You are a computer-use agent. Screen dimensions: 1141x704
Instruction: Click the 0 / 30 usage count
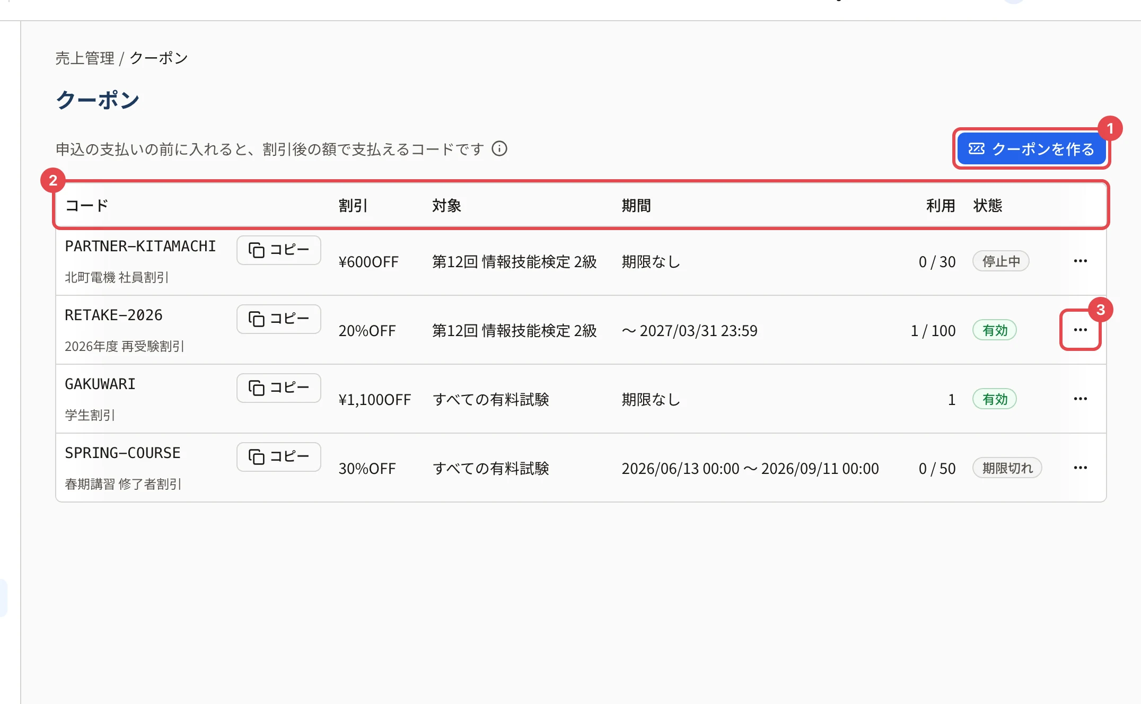[937, 262]
